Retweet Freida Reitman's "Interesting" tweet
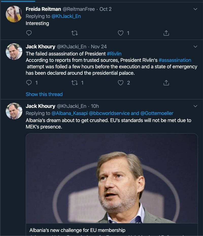This screenshot has height=236, width=203. [x=75, y=33]
